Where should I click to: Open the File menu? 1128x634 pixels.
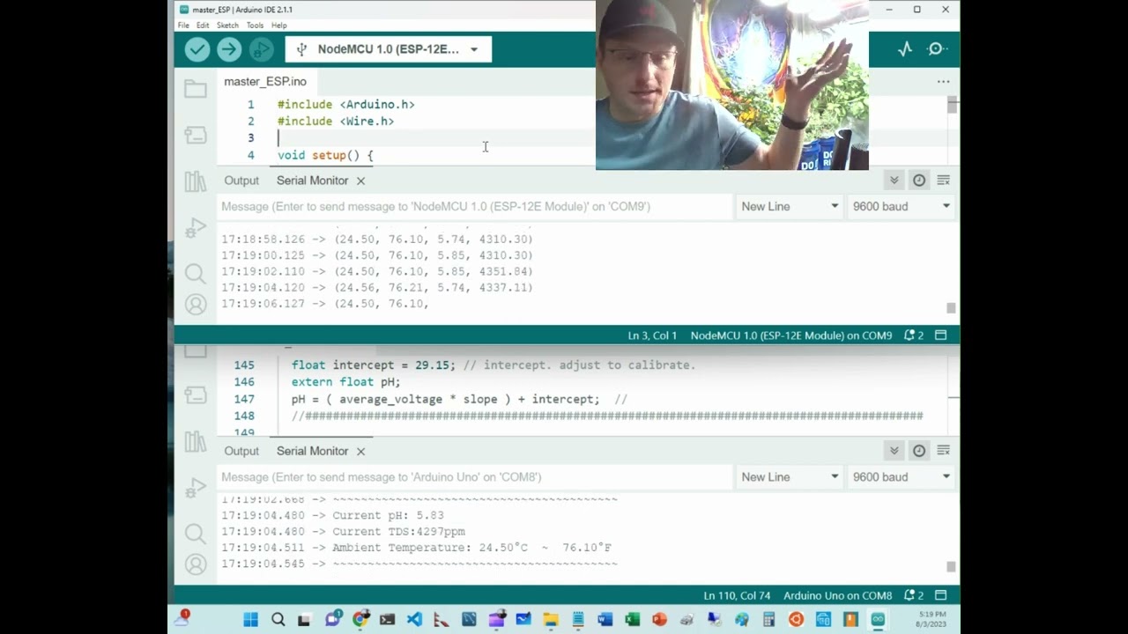pos(183,26)
